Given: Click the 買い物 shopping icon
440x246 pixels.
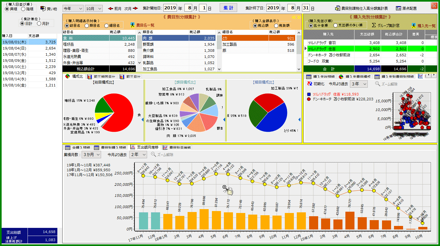Looking at the screenshot, I should tap(43, 8).
